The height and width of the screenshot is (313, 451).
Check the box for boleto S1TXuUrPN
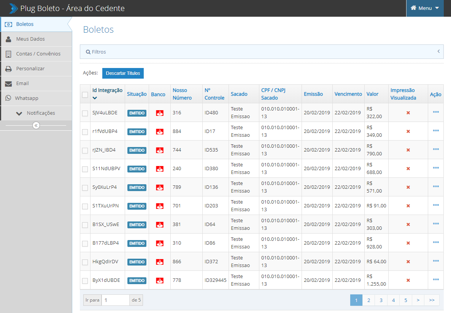click(85, 206)
